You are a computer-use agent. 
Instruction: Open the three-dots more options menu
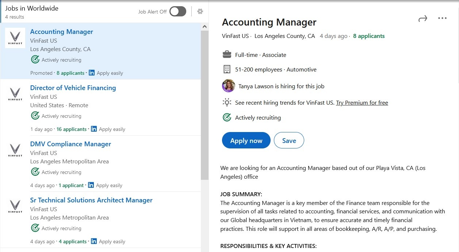click(x=442, y=19)
